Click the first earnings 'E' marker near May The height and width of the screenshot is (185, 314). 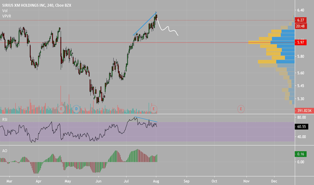pyautogui.click(x=61, y=109)
